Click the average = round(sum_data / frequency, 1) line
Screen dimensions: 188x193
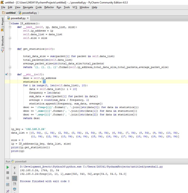click(59, 100)
